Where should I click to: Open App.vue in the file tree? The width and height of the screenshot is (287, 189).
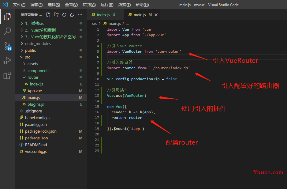51,91
